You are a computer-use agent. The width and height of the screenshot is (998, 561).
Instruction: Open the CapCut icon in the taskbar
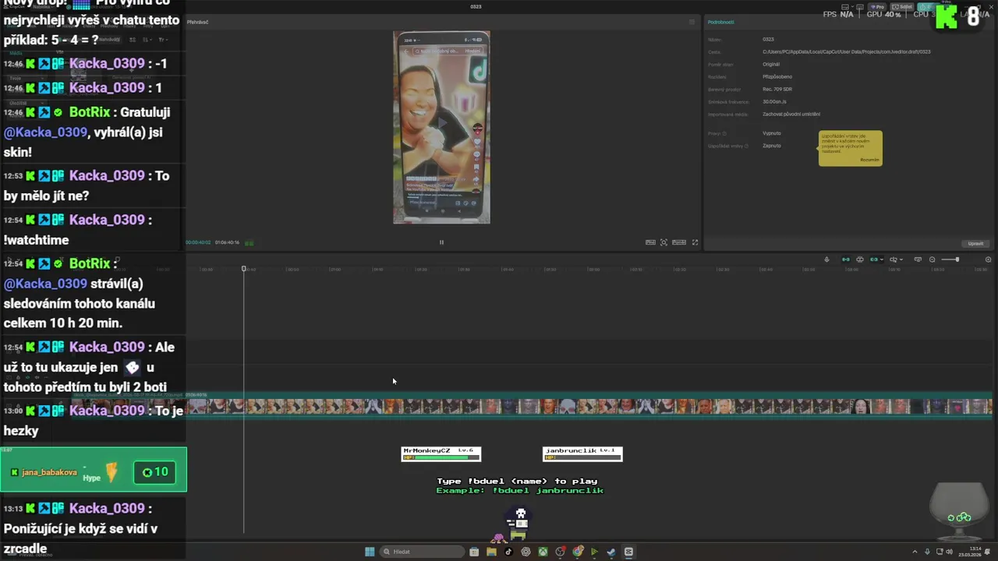pyautogui.click(x=628, y=552)
